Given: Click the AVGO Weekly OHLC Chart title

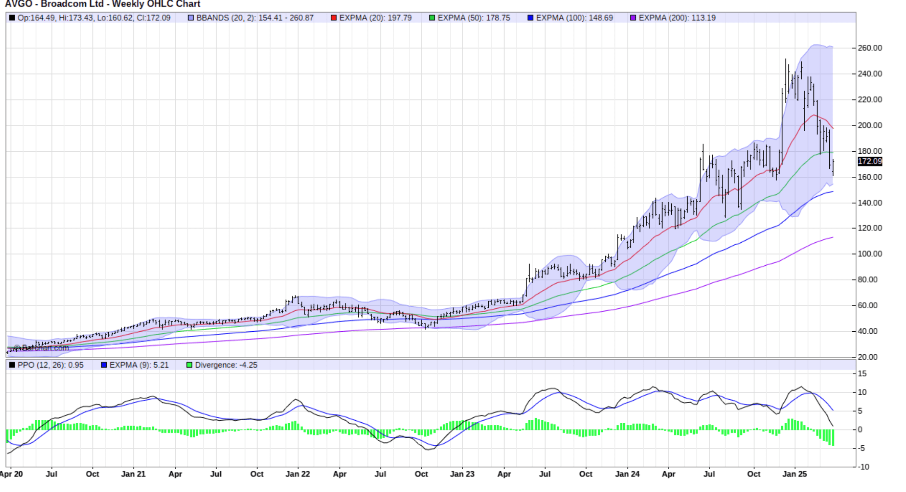Looking at the screenshot, I should (103, 4).
